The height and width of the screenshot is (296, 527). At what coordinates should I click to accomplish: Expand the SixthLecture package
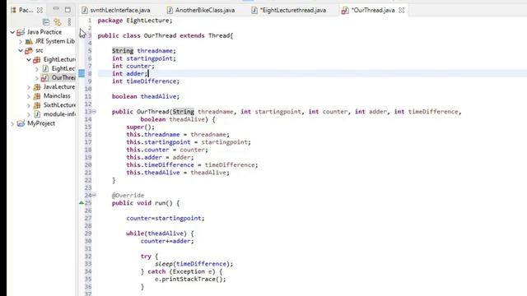tap(29, 105)
